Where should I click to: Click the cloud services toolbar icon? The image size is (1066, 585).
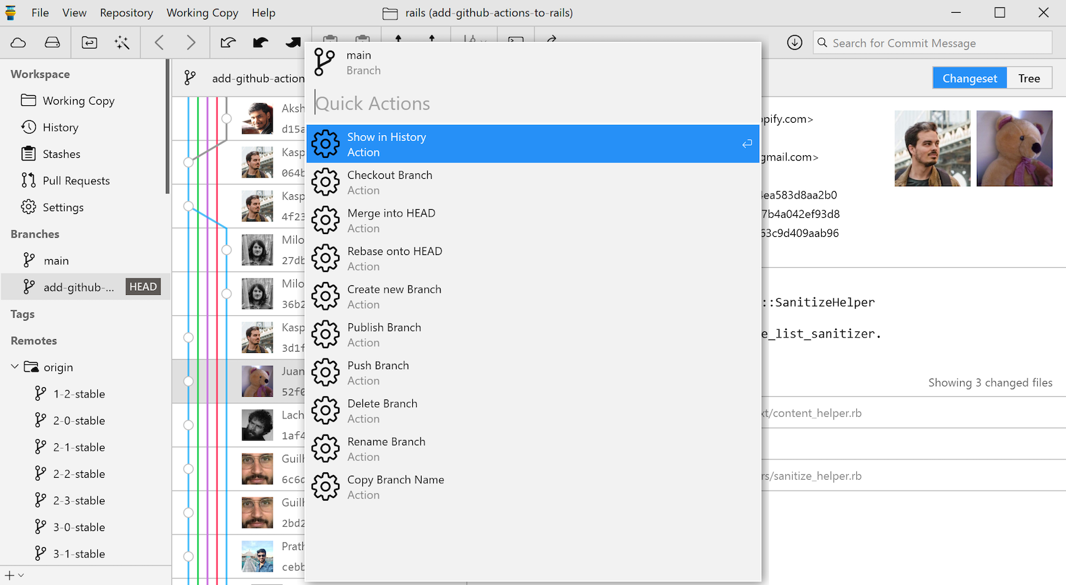click(18, 43)
